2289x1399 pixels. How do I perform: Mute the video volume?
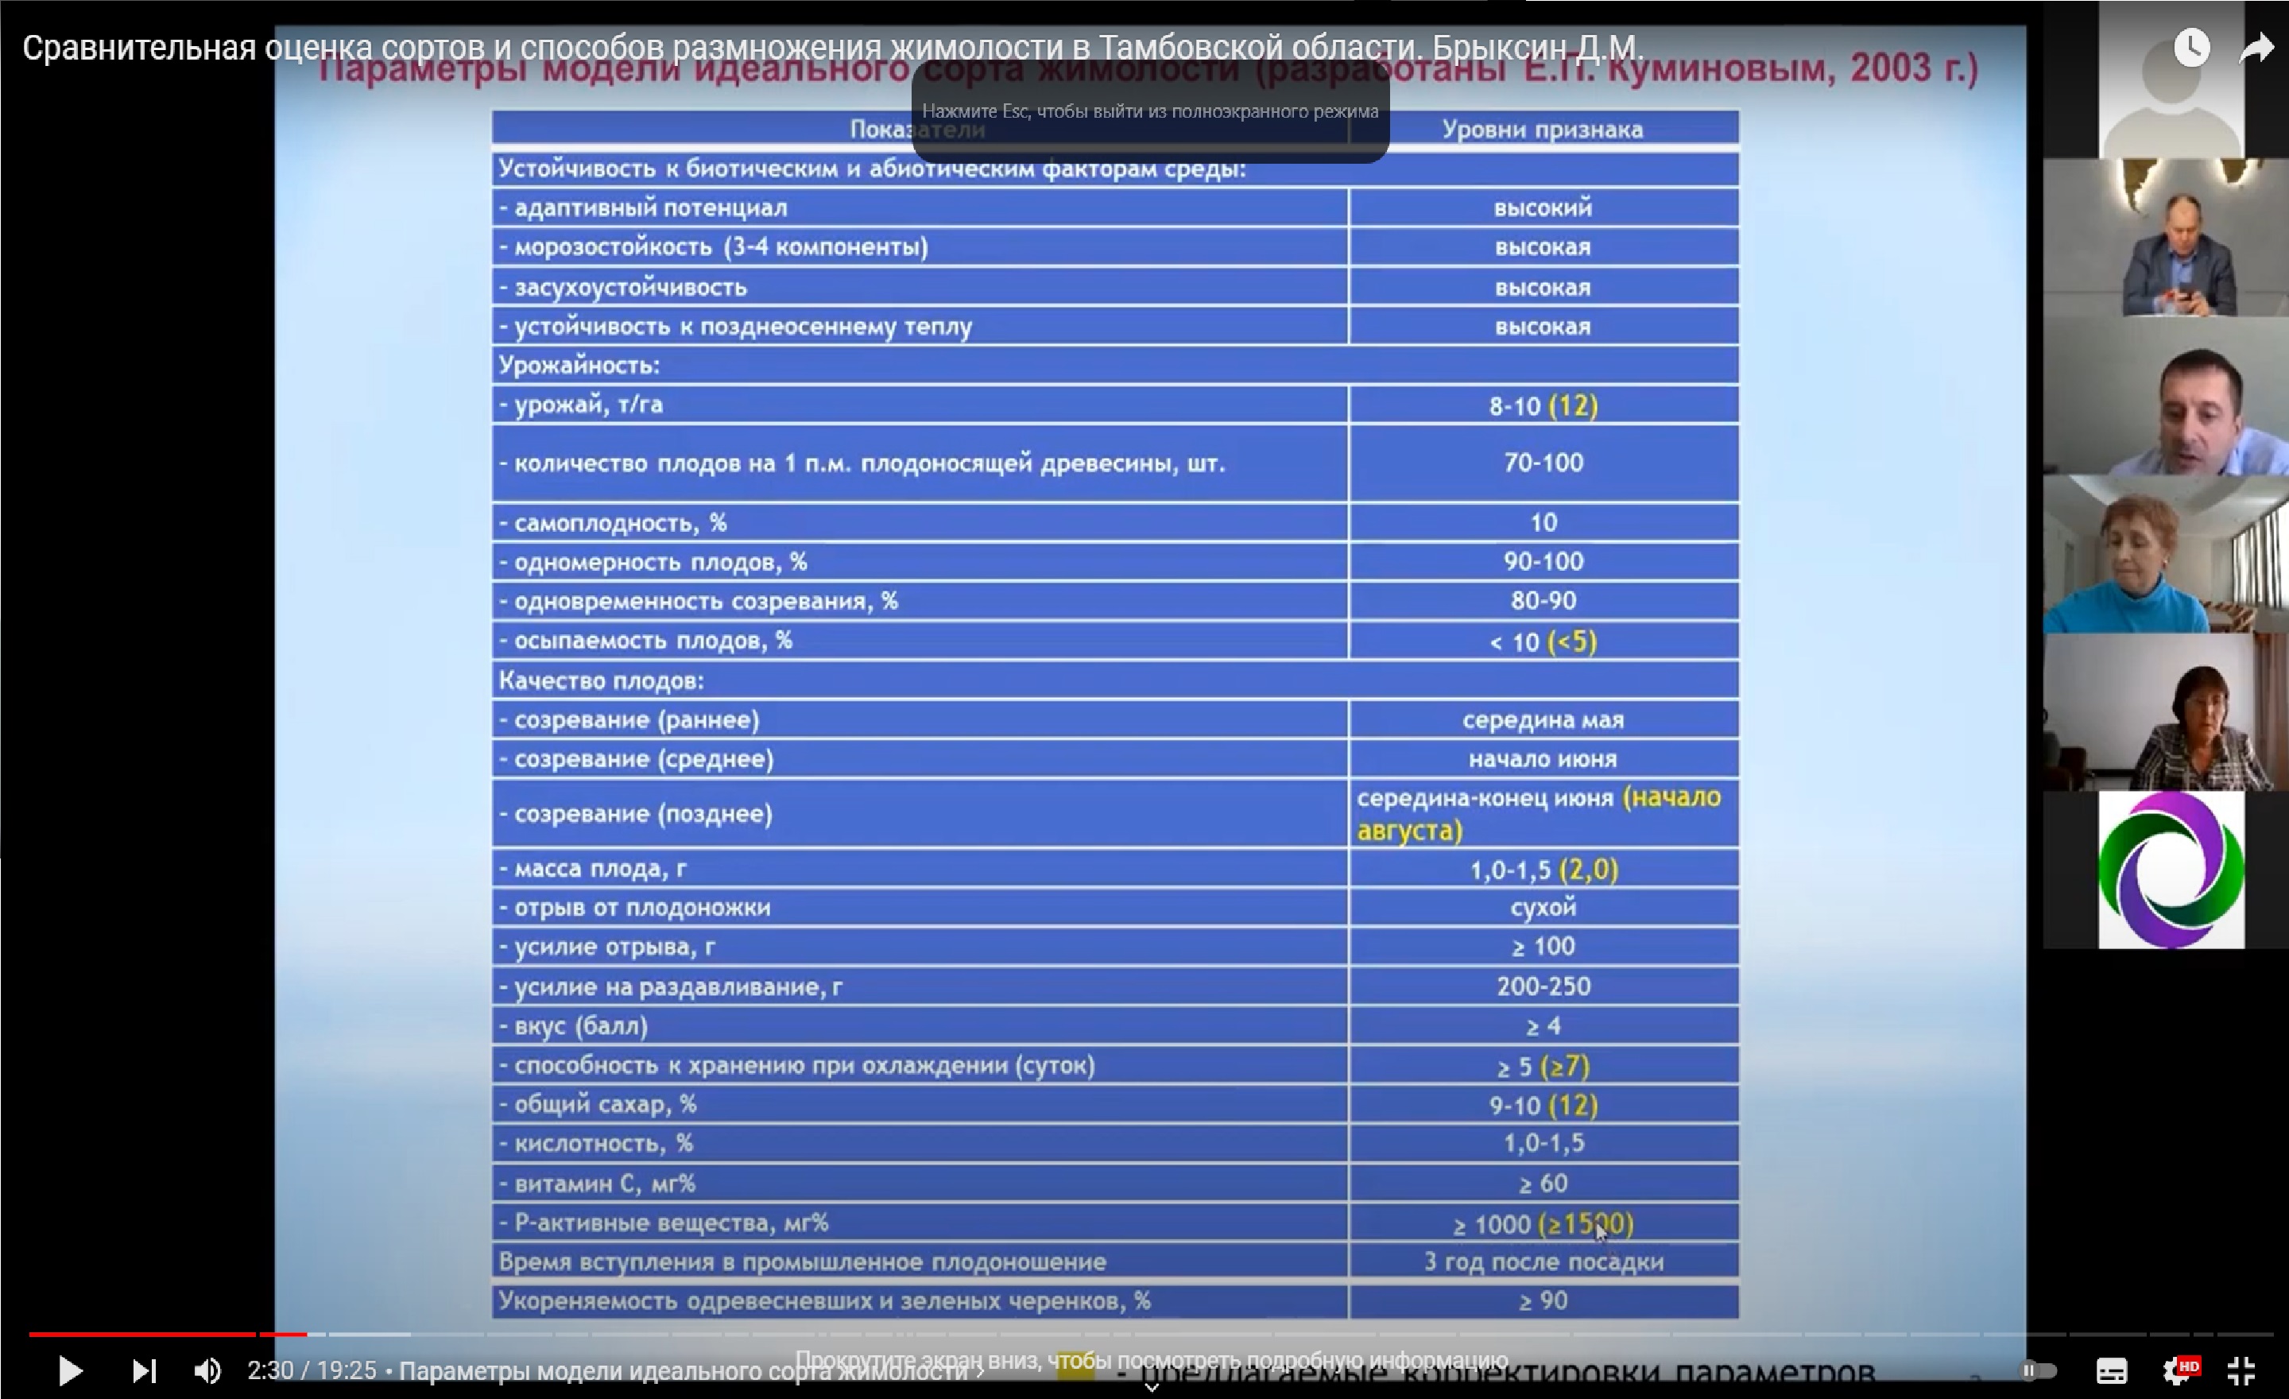(207, 1371)
